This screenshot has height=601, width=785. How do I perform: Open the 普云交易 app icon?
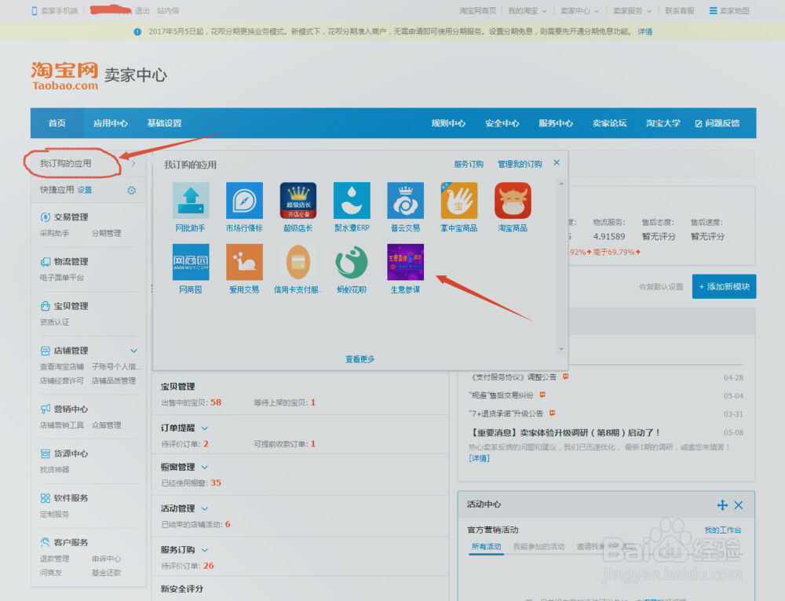pyautogui.click(x=406, y=201)
